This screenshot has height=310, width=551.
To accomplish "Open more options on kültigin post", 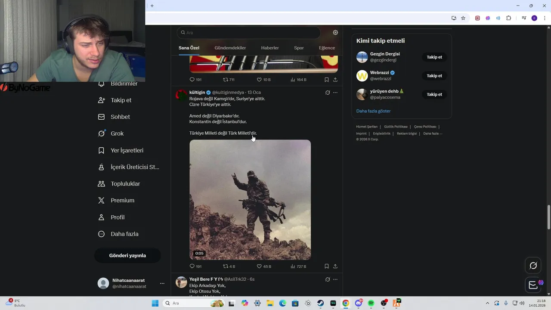I will (335, 93).
